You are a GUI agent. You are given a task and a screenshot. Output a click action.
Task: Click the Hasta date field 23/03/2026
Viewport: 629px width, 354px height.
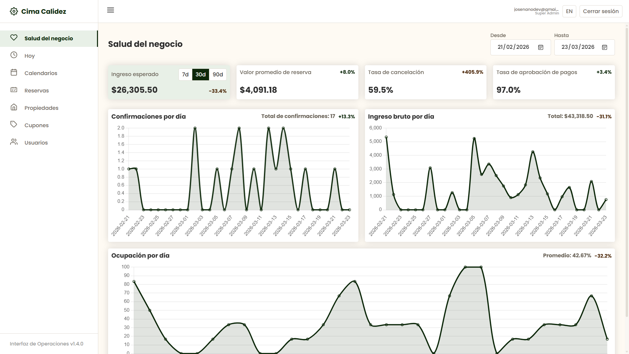tap(584, 47)
